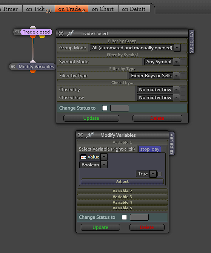211x253 pixels.
Task: Toggle checkbox beside Closed by dropdown
Action: [183, 90]
